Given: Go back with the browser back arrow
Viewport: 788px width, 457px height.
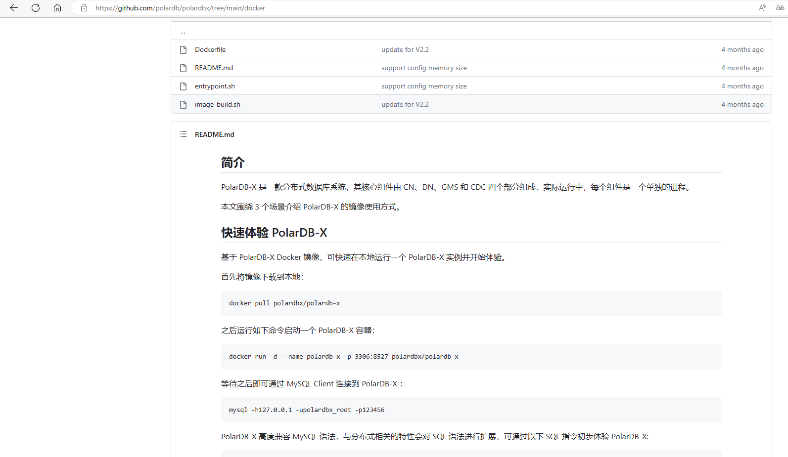Looking at the screenshot, I should point(14,8).
